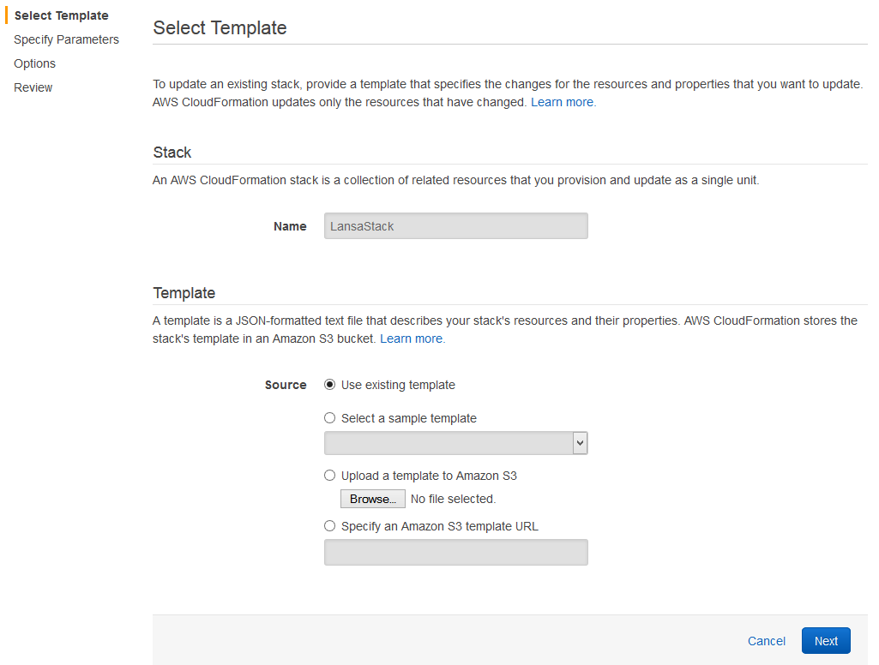Go to the Options step
The image size is (879, 665).
[x=35, y=64]
